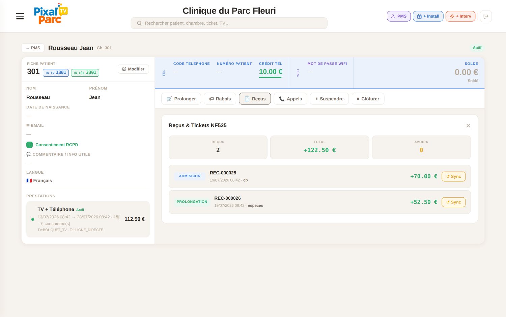
Task: Select the Suspendre action
Action: [329, 99]
